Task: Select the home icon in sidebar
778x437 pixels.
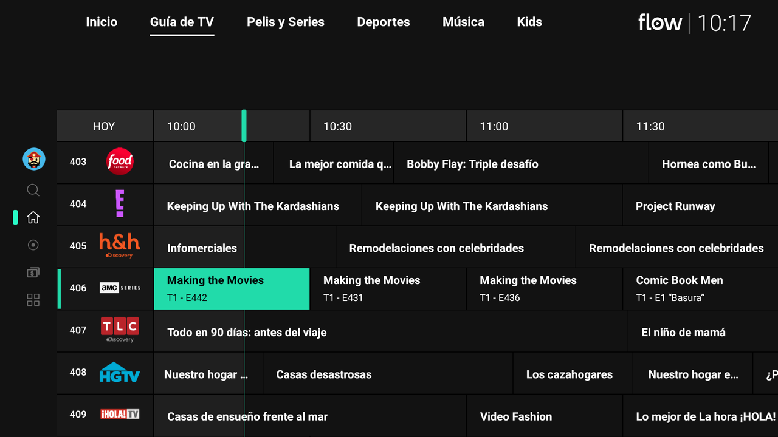Action: point(33,217)
